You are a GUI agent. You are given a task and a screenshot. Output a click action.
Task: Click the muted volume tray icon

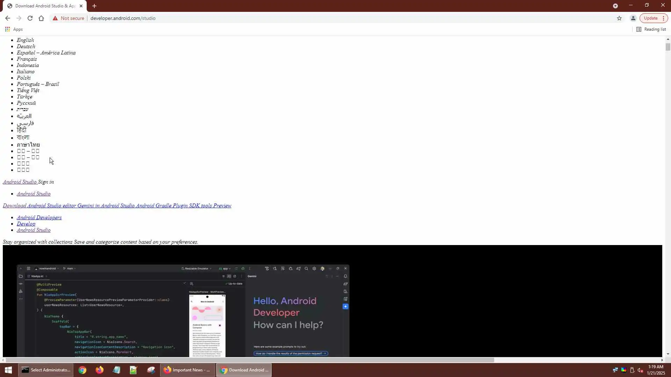(640, 370)
